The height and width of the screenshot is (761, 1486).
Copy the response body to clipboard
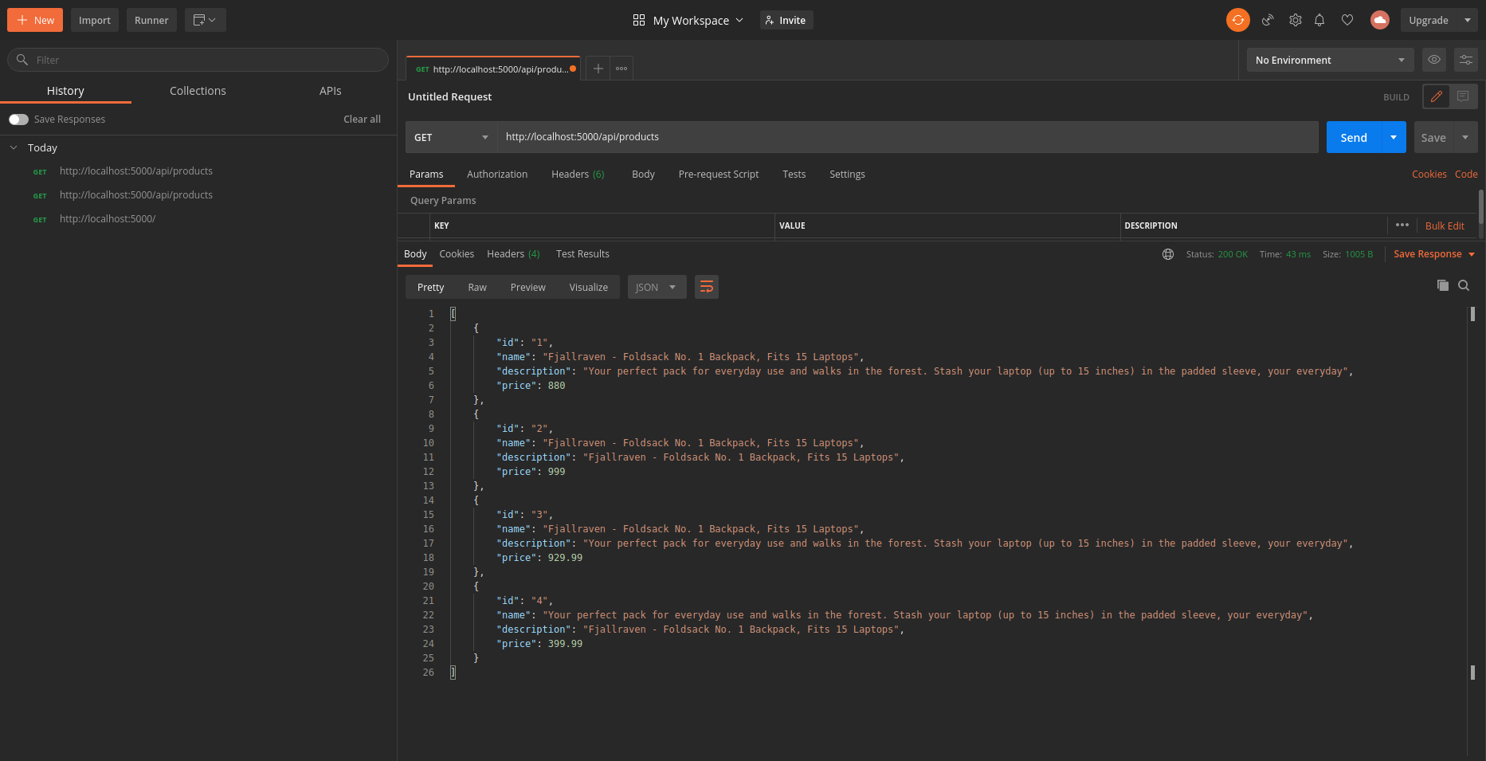point(1442,285)
